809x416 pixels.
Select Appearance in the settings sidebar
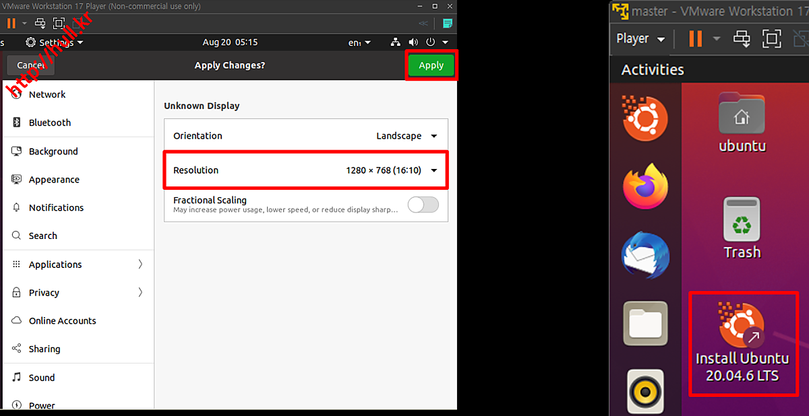click(x=79, y=180)
